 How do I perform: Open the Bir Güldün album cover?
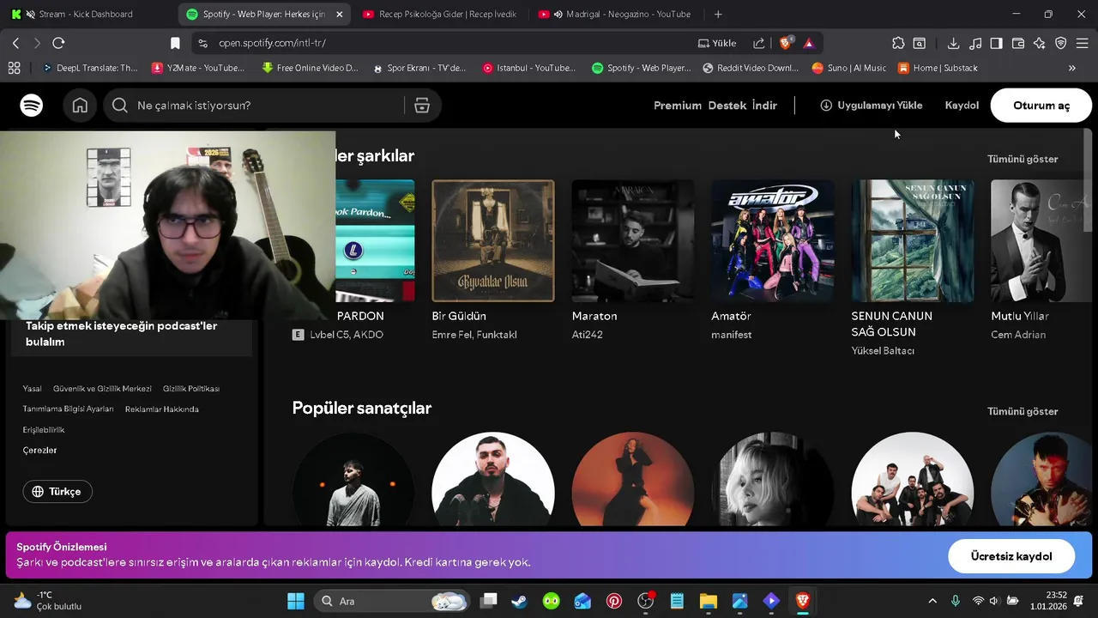tap(493, 240)
